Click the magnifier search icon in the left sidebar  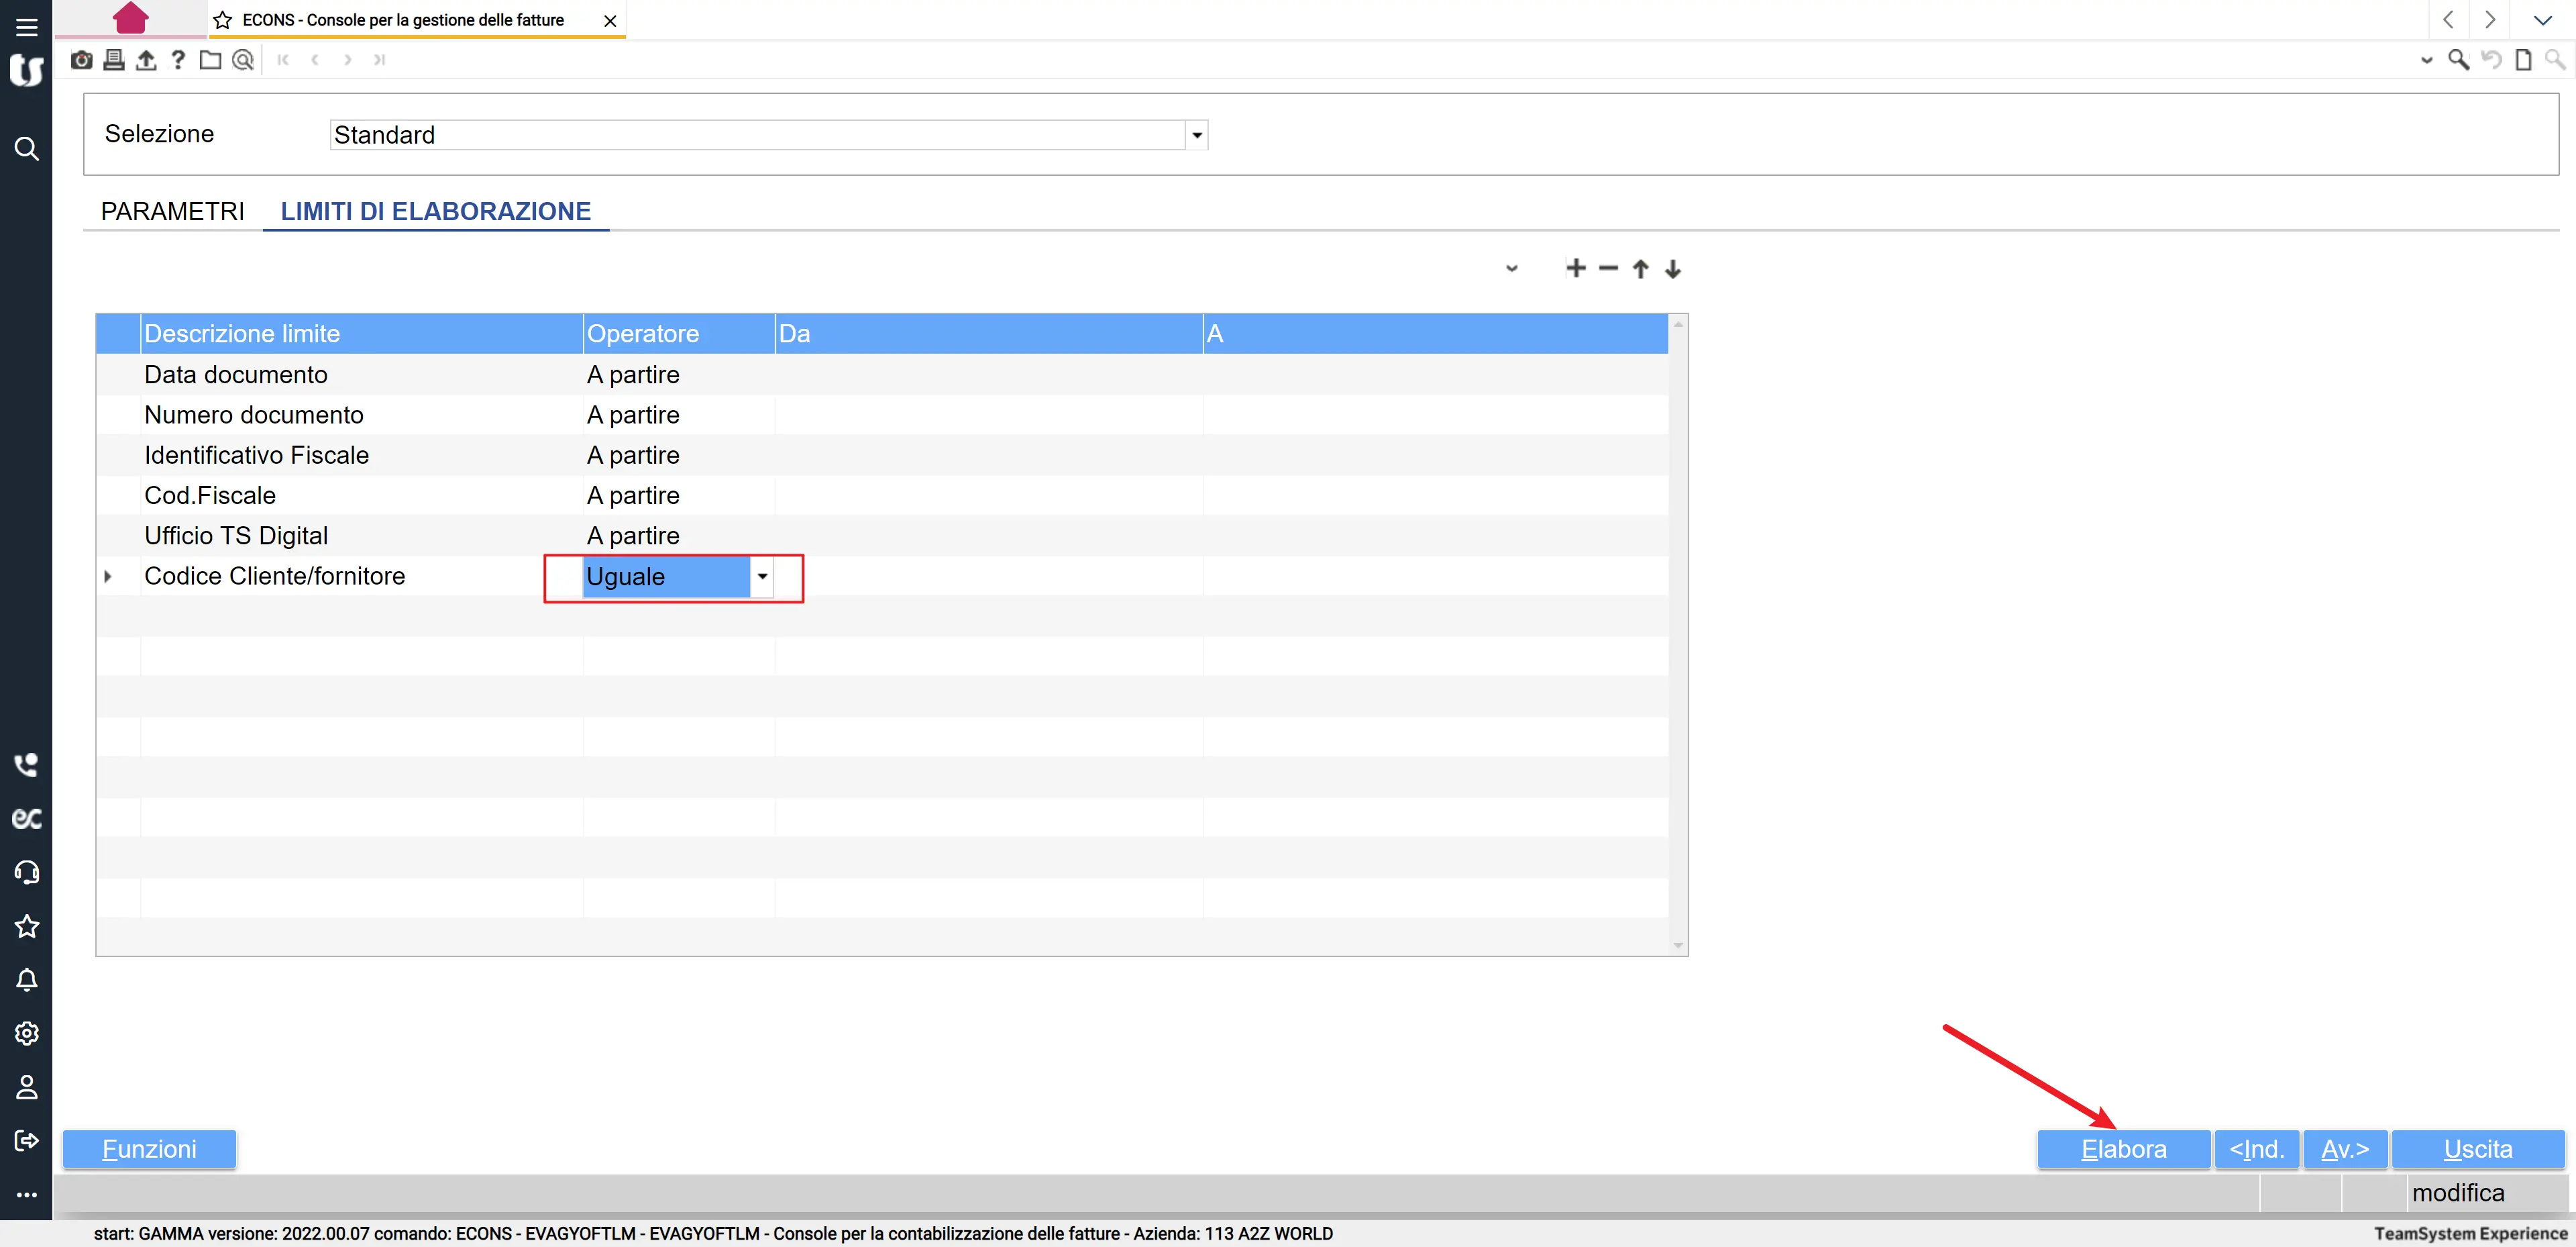pyautogui.click(x=27, y=149)
